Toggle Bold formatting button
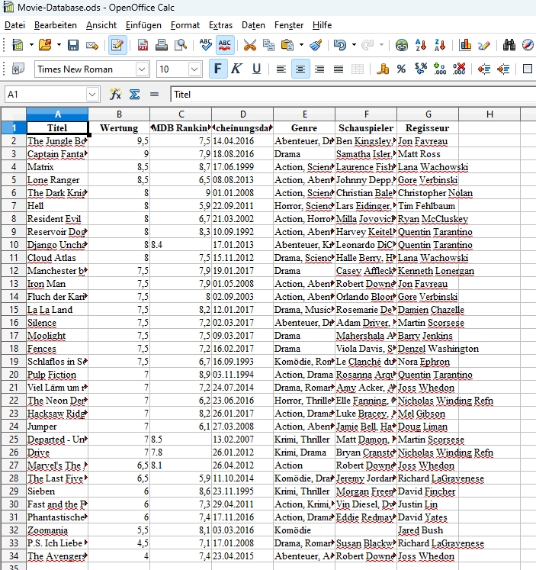 [218, 69]
